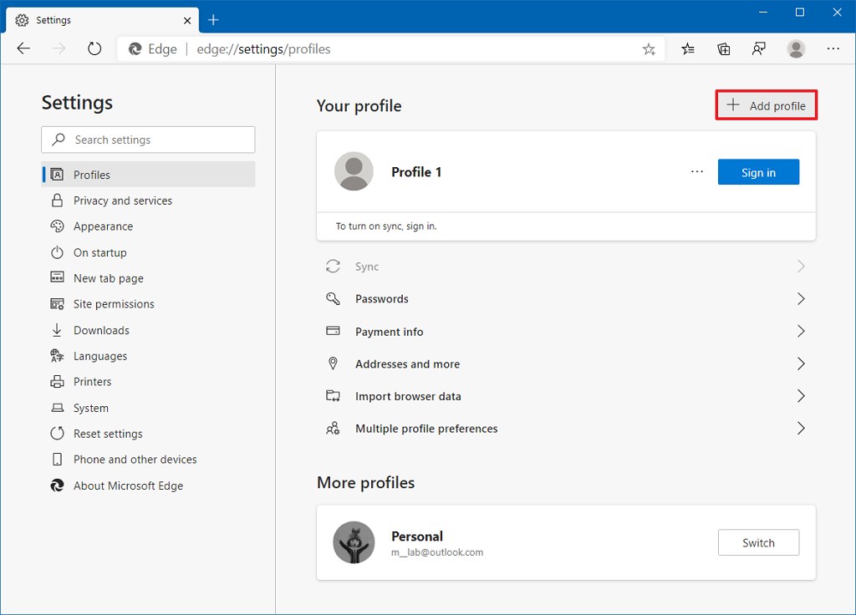Open the Favorites list icon
This screenshot has height=615, width=856.
point(688,49)
